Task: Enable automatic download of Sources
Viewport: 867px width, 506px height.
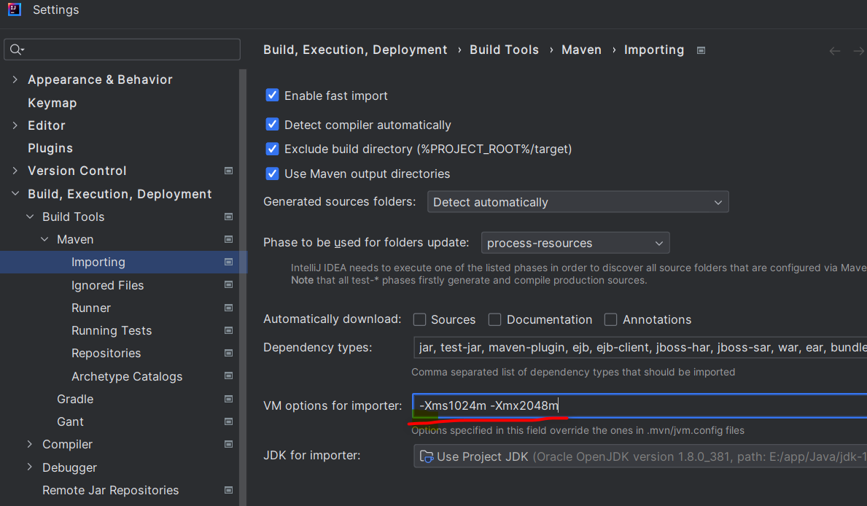Action: coord(420,319)
